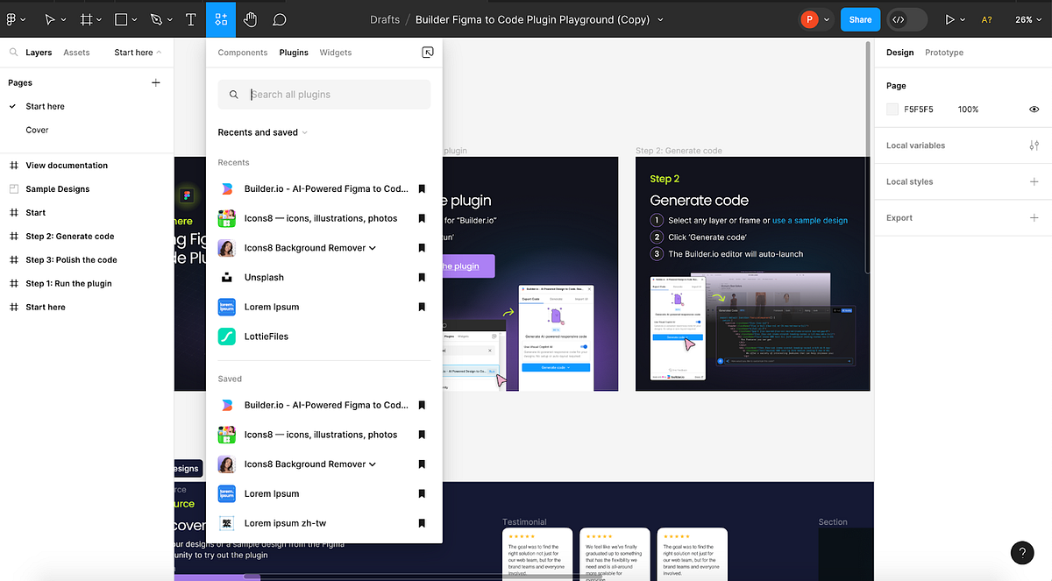Run Builder.io plugin under Recents
This screenshot has width=1052, height=581.
314,188
